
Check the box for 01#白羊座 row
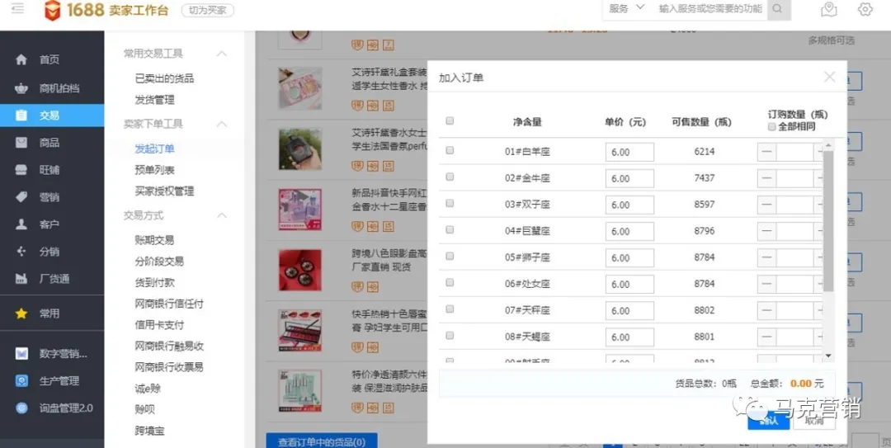tap(450, 150)
